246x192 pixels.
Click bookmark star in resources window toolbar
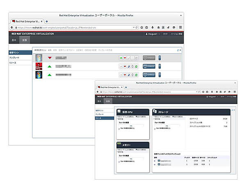pyautogui.click(x=203, y=92)
